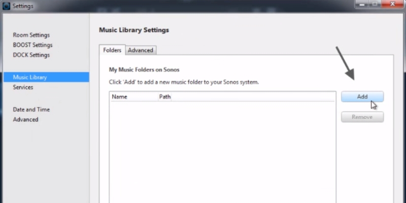Viewport: 406px width, 203px height.
Task: Click the Sonos icon in the title bar
Action: (x=6, y=6)
